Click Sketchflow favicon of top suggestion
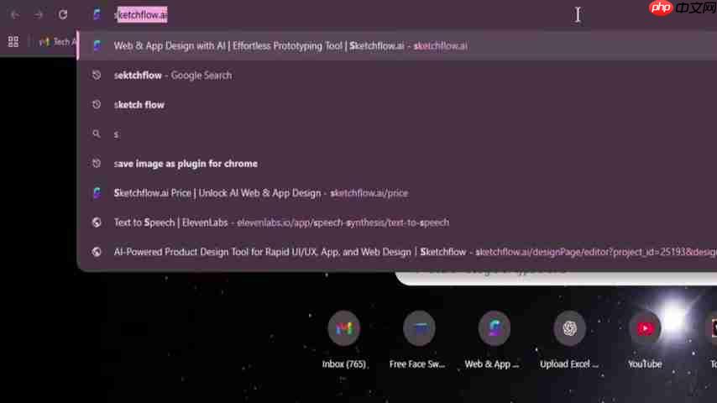717x403 pixels. click(x=97, y=45)
